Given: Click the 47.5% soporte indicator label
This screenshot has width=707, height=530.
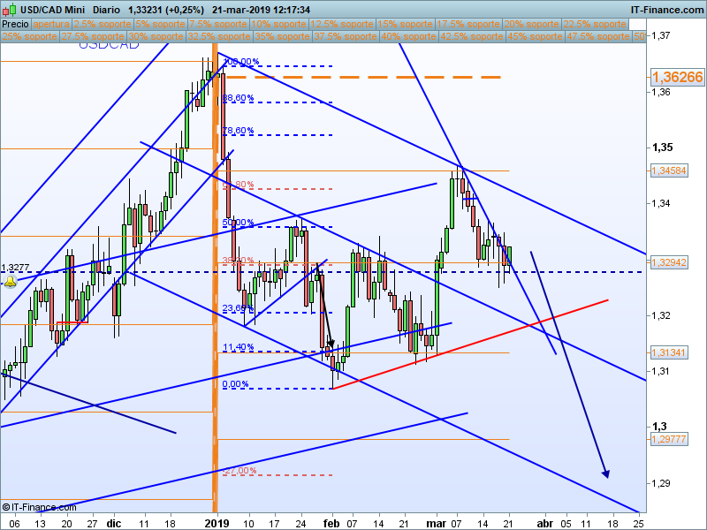Looking at the screenshot, I should click(598, 36).
